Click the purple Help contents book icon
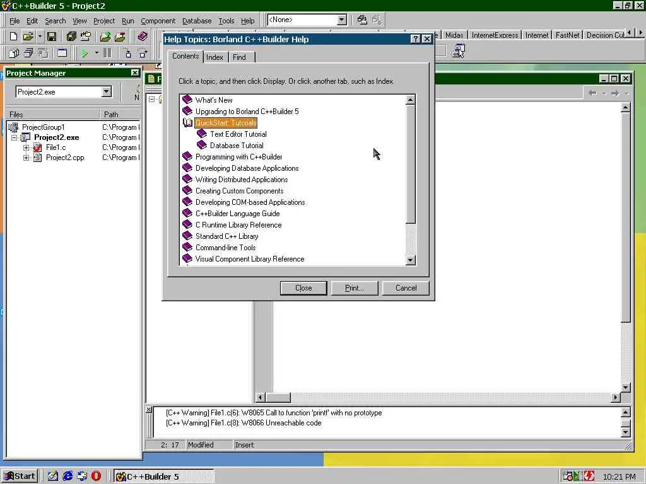This screenshot has width=646, height=484. click(143, 36)
